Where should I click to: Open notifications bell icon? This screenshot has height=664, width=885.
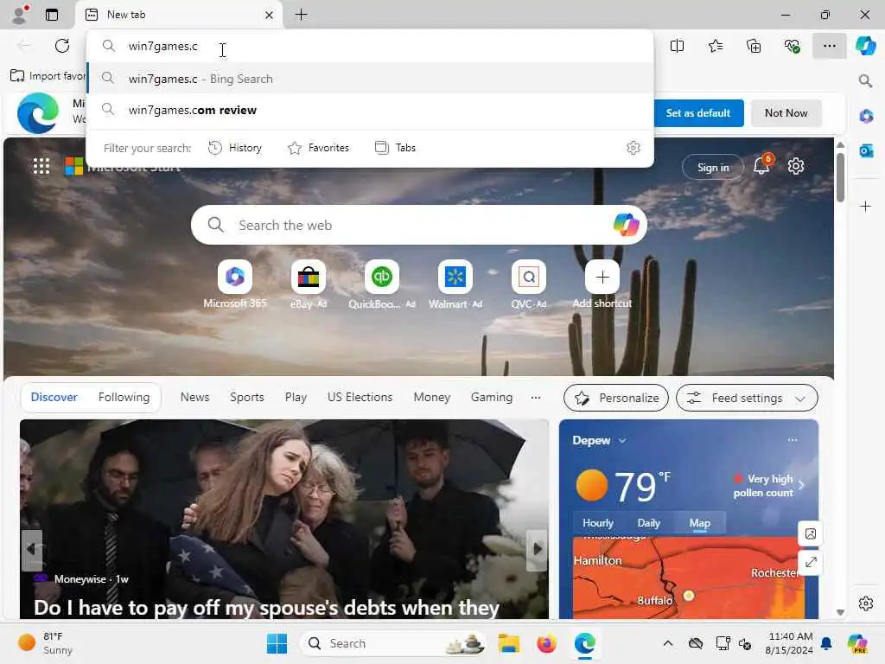[x=762, y=165]
